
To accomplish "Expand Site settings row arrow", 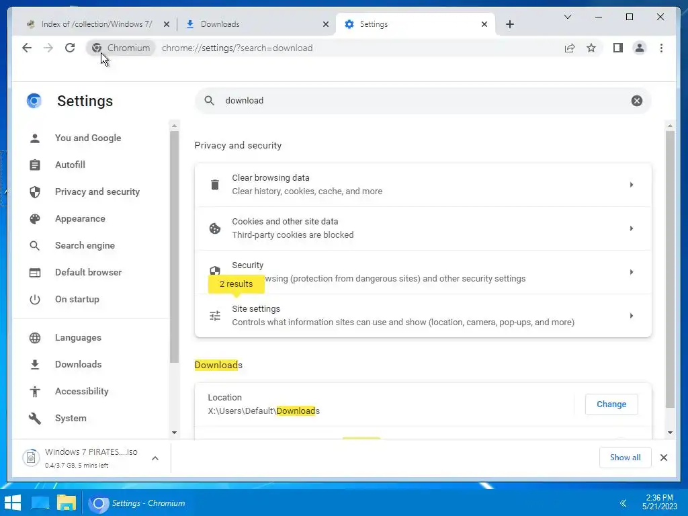I will [631, 316].
